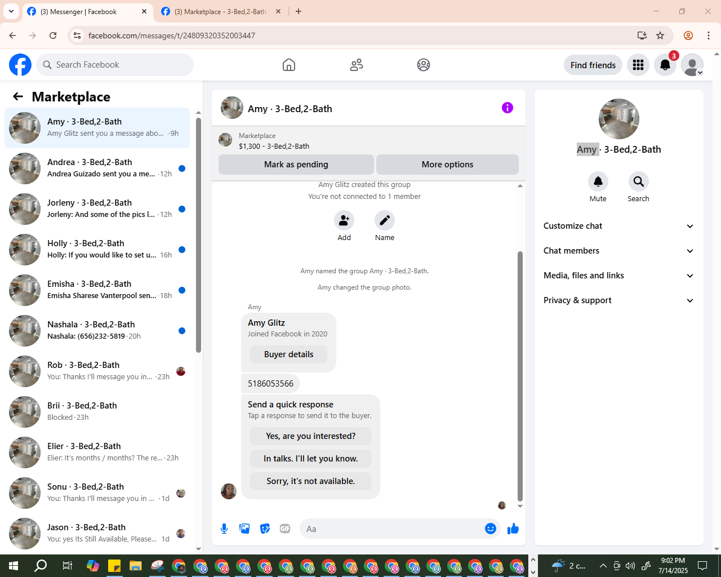Open the Groups icon in top navigation

coord(424,65)
